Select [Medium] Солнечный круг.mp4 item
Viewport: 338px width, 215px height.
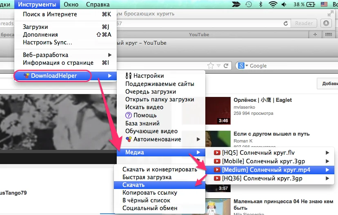[270, 170]
